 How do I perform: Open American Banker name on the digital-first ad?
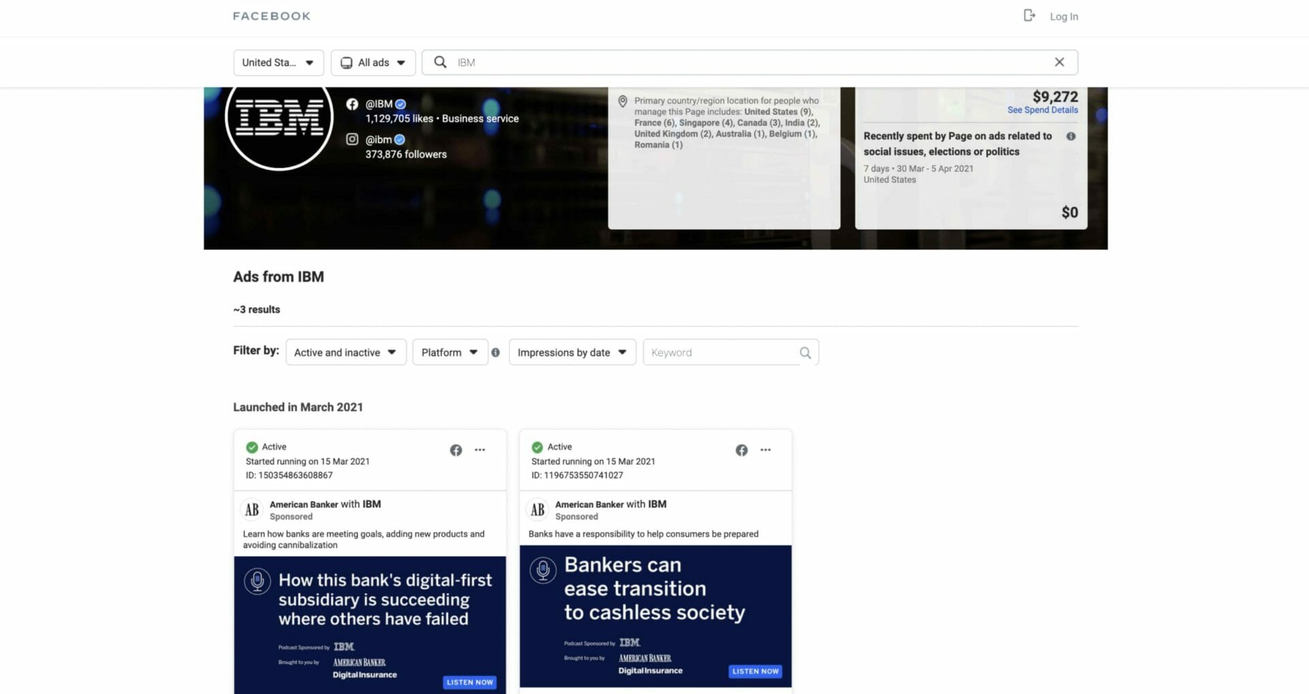(303, 505)
